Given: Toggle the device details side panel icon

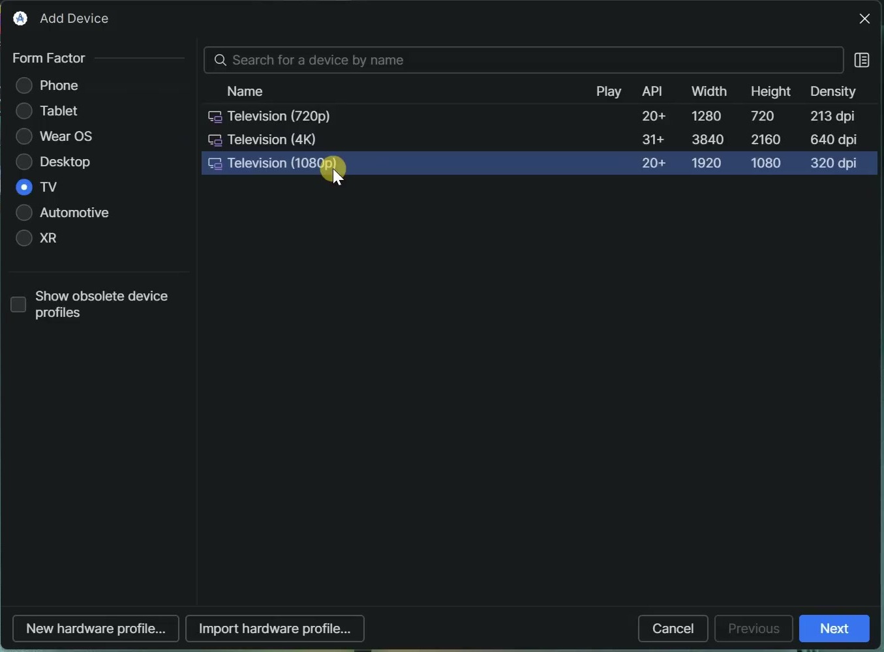Looking at the screenshot, I should 862,61.
